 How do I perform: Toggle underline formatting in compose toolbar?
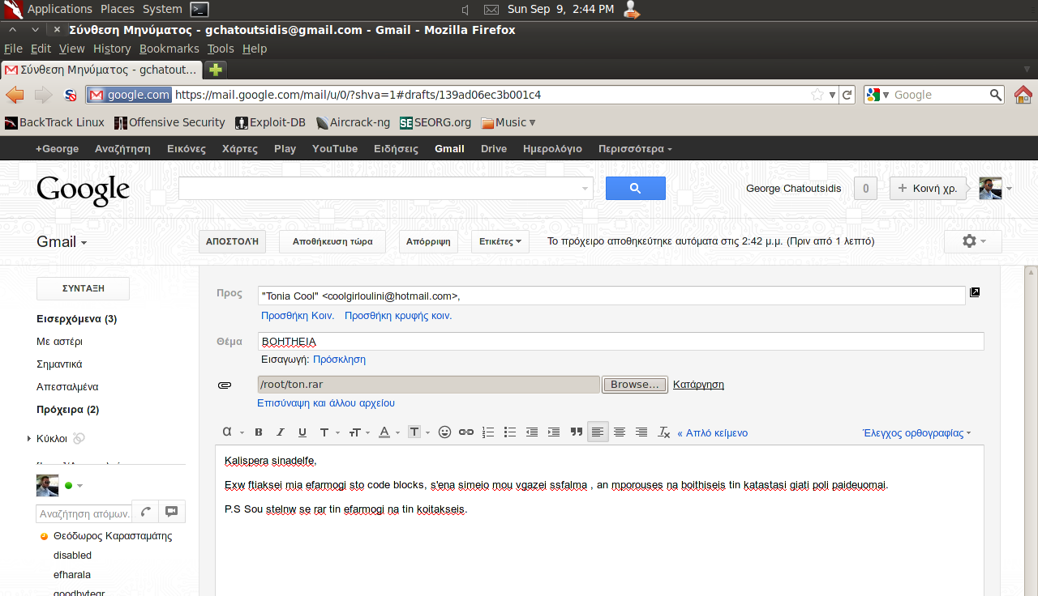tap(302, 432)
